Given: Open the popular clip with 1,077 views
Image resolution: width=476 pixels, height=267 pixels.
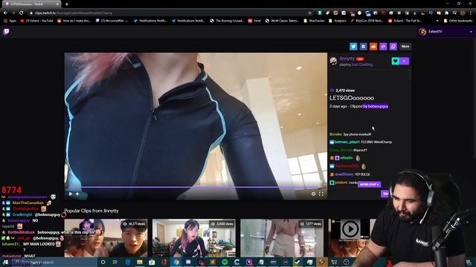Looking at the screenshot, I should click(282, 238).
